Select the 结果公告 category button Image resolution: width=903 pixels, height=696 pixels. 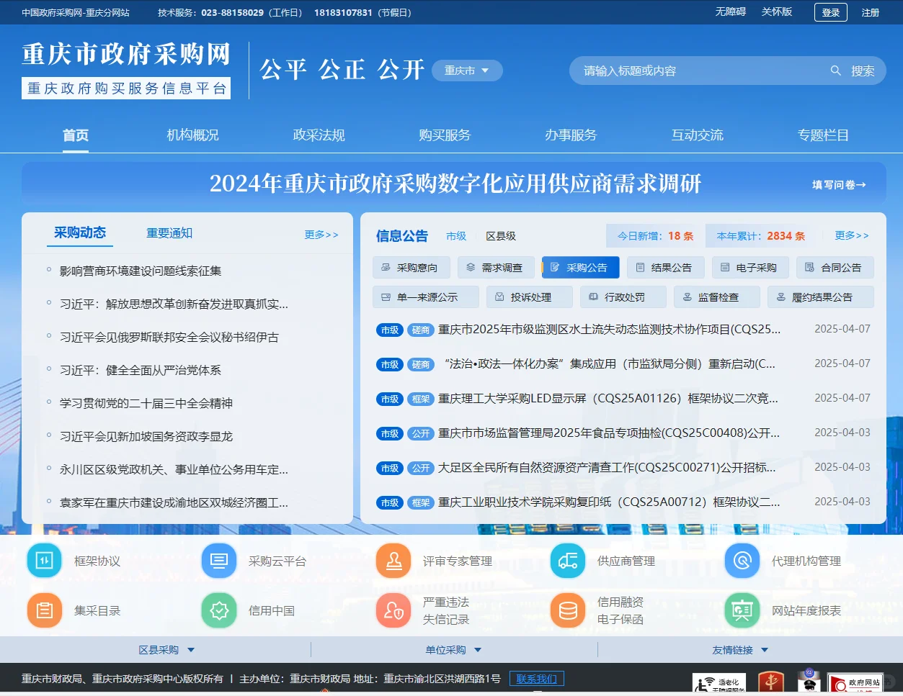665,268
